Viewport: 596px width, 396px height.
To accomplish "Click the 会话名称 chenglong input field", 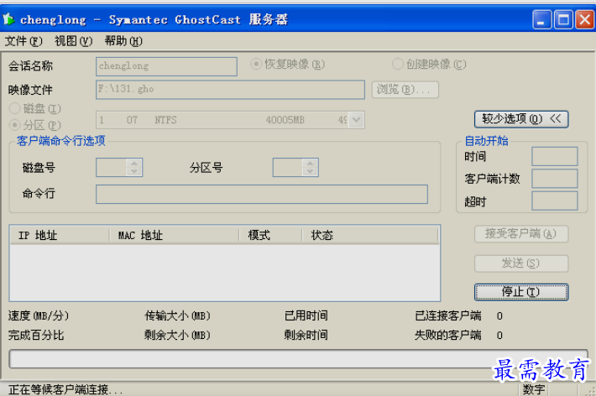I will click(x=166, y=66).
